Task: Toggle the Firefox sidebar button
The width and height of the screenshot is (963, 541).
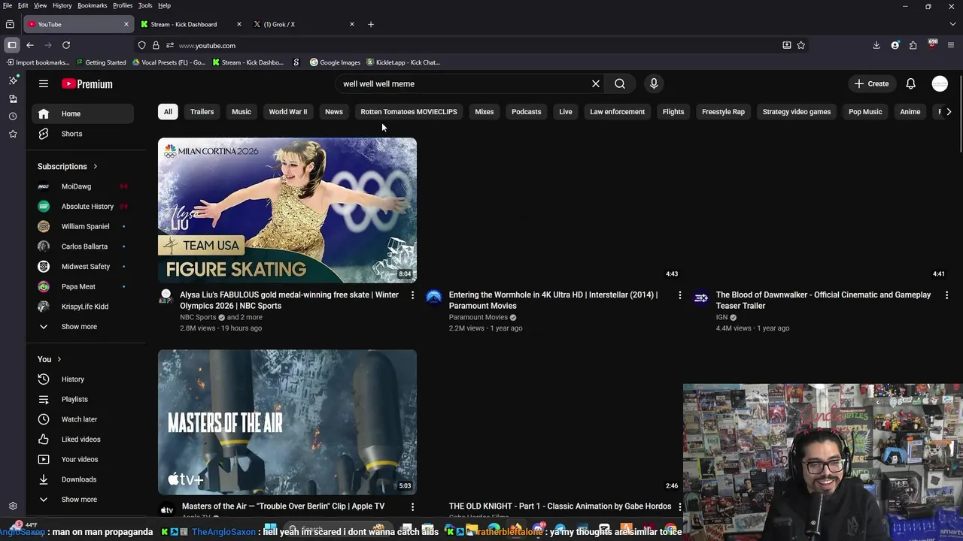Action: point(12,45)
